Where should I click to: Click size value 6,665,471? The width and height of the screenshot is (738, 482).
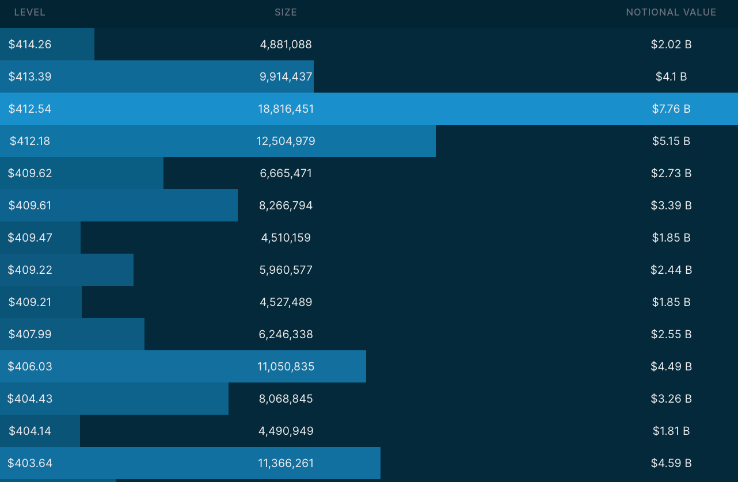(286, 173)
